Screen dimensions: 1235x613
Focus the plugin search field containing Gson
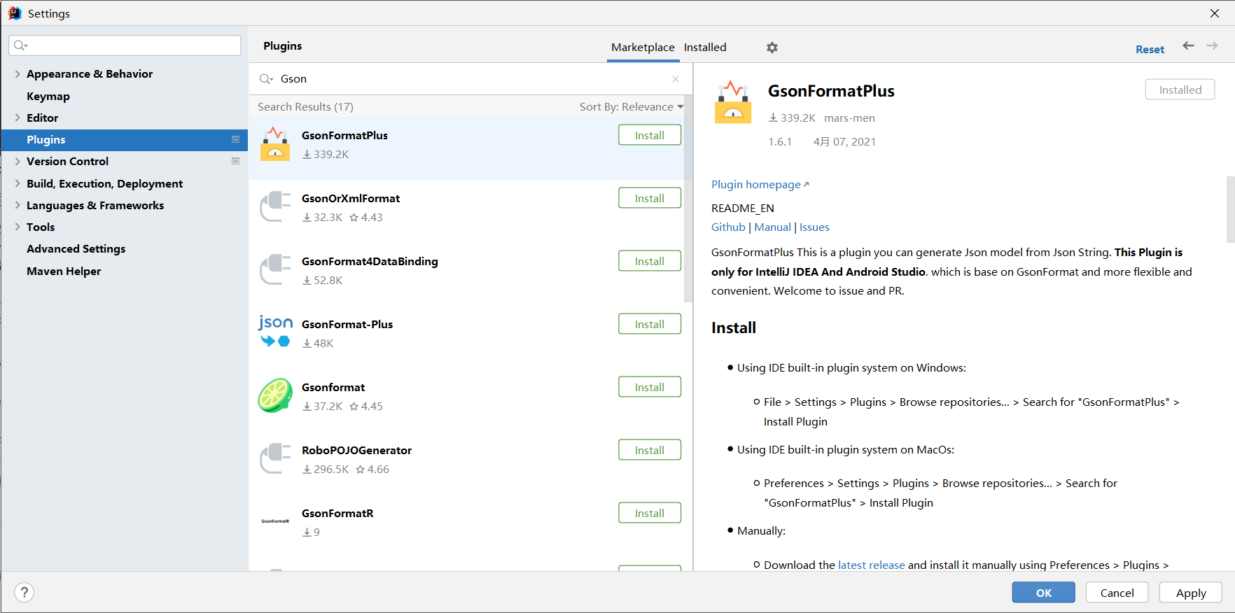tap(470, 79)
